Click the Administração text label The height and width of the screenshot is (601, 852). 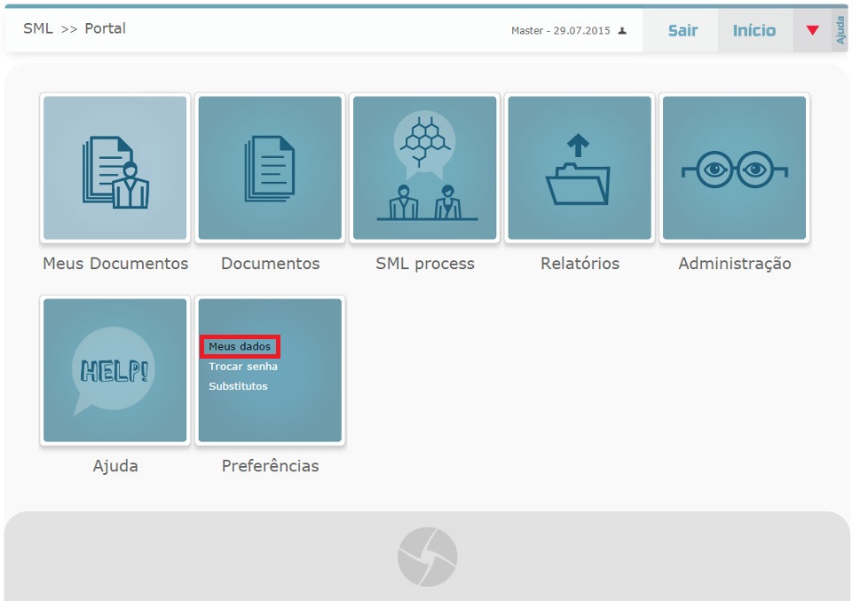[734, 264]
